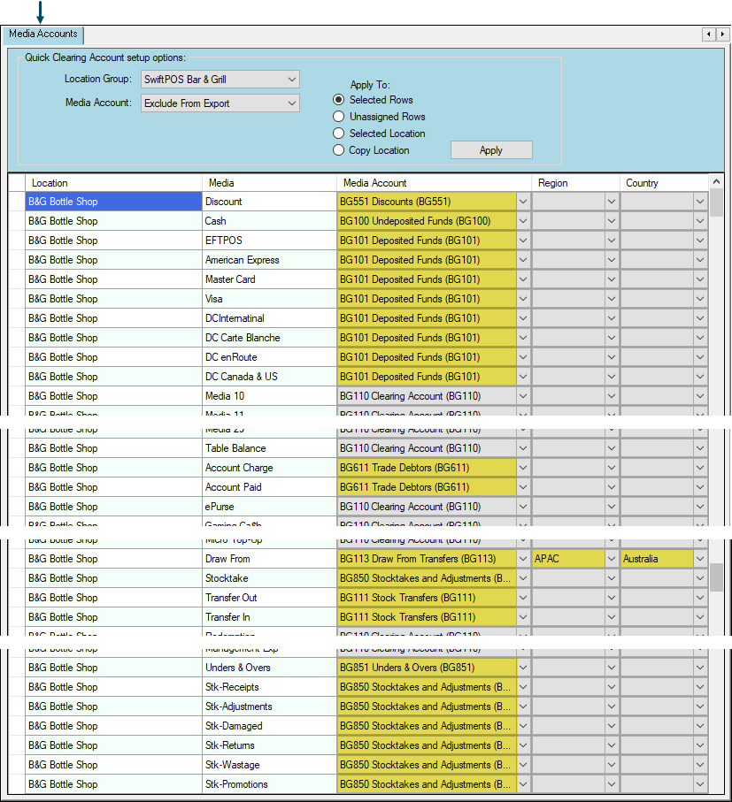Image resolution: width=732 pixels, height=802 pixels.
Task: Expand Media Account dropdown for Stocktake row
Action: tap(523, 578)
